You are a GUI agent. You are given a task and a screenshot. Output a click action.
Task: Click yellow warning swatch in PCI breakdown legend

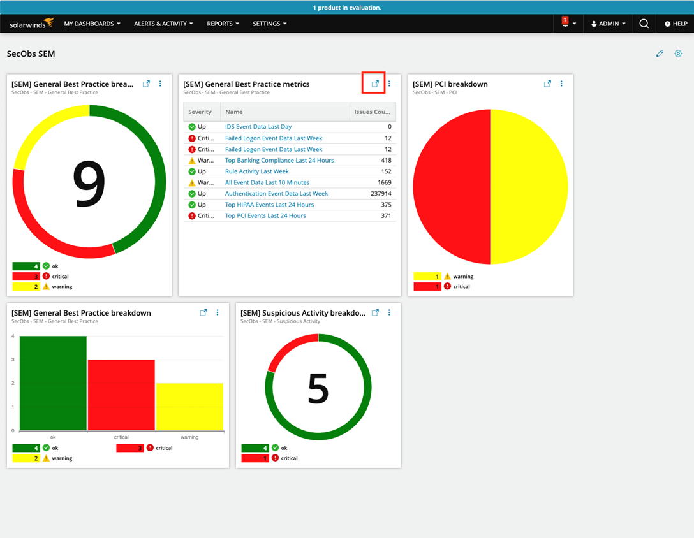[x=427, y=276]
